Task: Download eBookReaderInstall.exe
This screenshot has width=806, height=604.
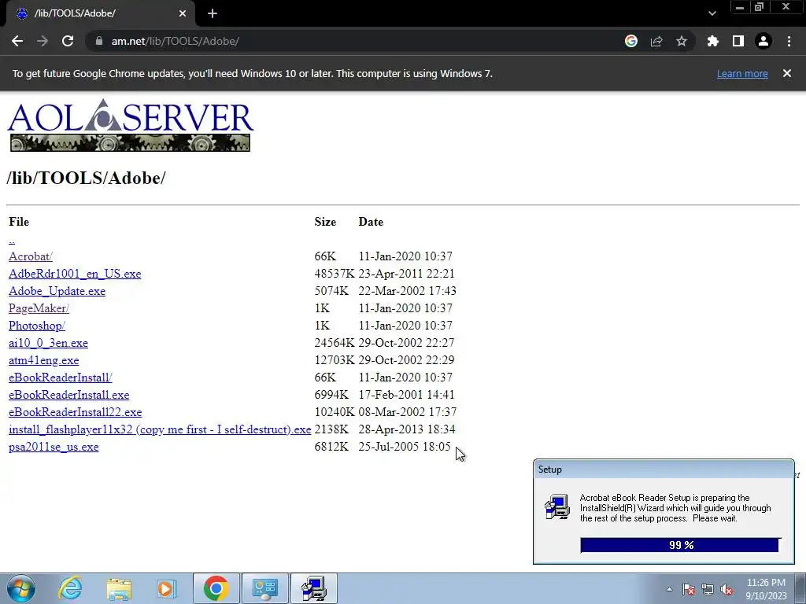Action: [x=69, y=395]
